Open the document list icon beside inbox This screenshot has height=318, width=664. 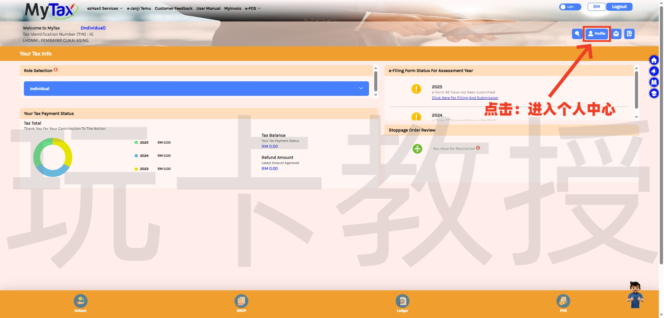pyautogui.click(x=629, y=34)
